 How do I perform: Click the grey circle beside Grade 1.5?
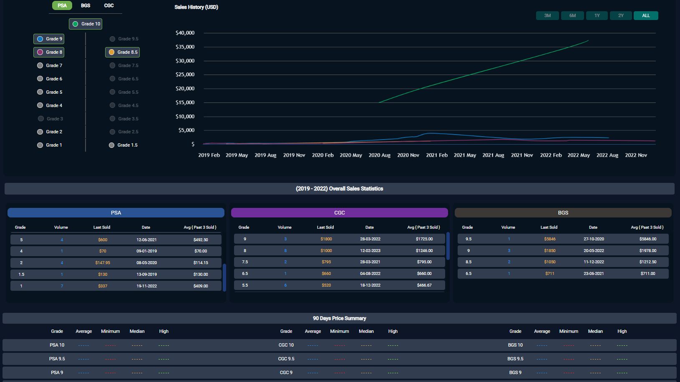[x=111, y=145]
